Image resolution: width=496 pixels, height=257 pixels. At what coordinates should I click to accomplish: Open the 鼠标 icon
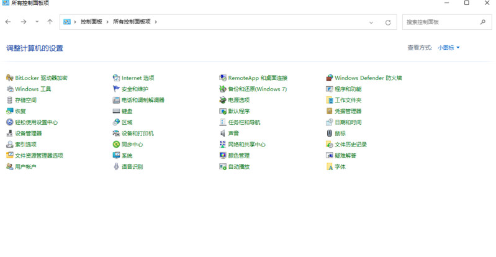tap(329, 133)
